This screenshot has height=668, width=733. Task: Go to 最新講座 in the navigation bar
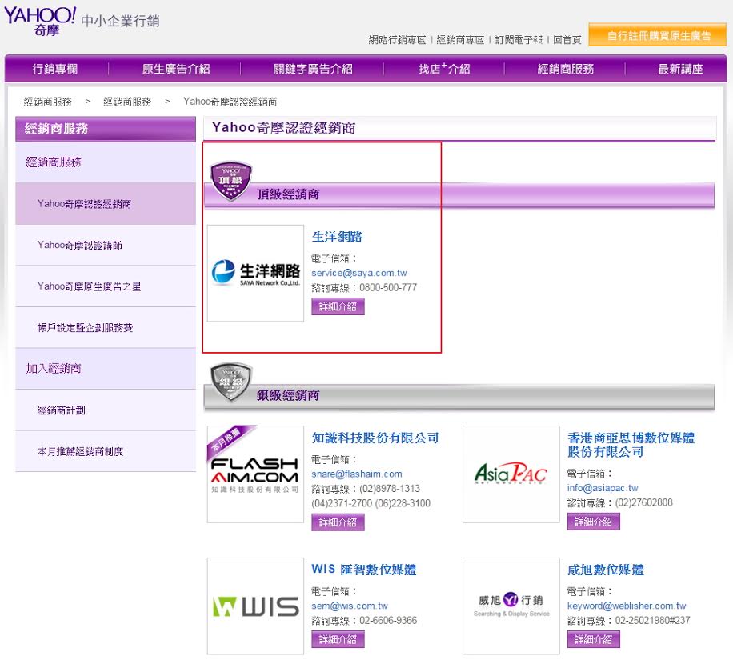pos(679,69)
